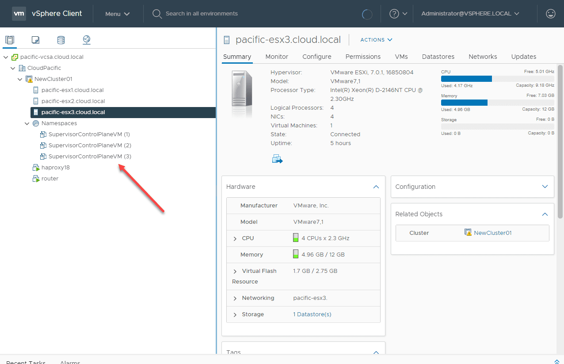
Task: Switch to the VMs and Templates view icon
Action: (x=35, y=40)
